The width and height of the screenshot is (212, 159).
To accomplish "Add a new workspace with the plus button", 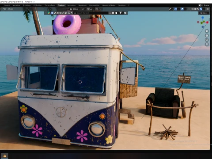I will pyautogui.click(x=128, y=5).
